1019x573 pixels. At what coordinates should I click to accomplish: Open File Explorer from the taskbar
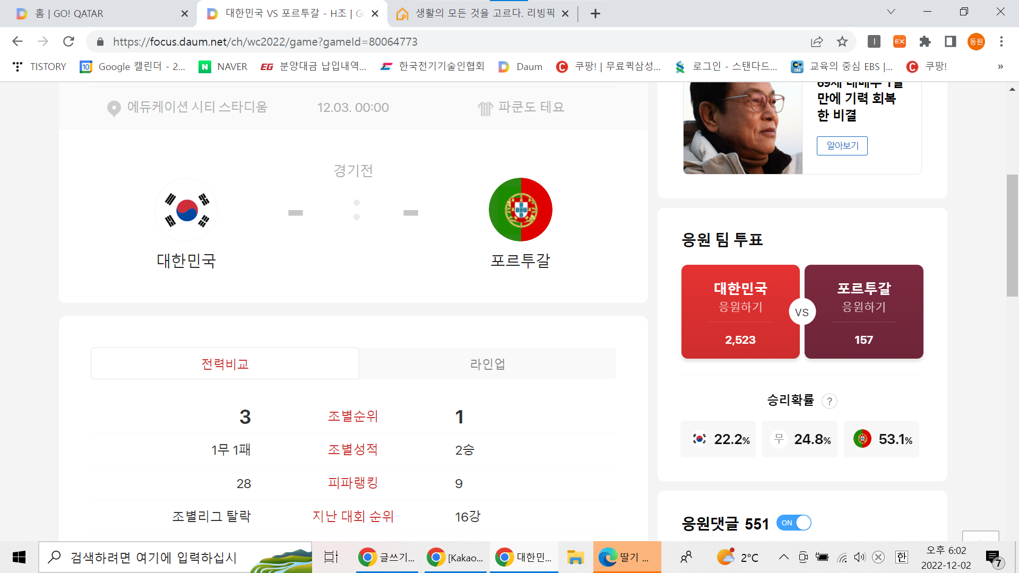[x=575, y=557]
